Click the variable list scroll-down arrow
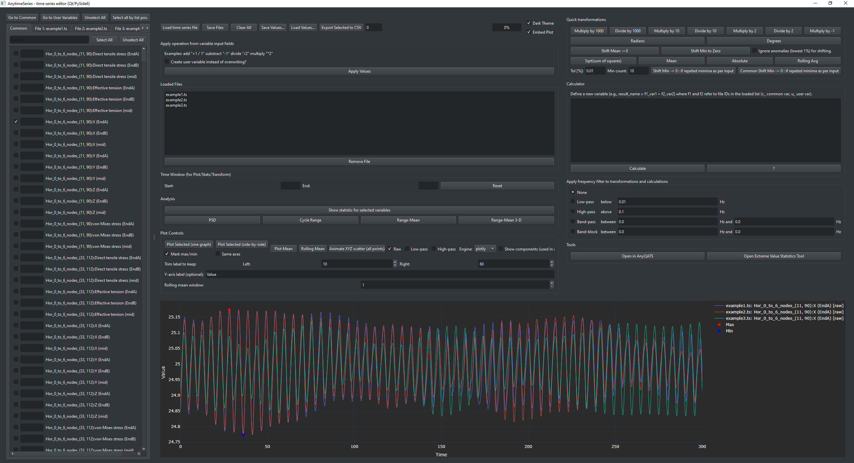 click(x=144, y=449)
